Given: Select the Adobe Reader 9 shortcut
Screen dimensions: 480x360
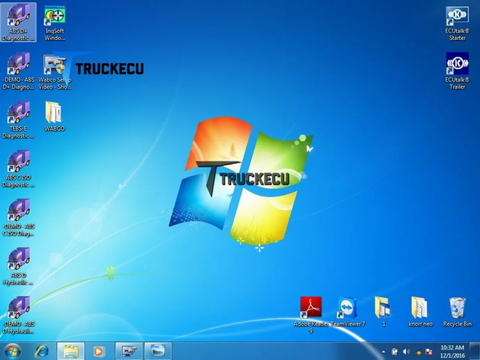Looking at the screenshot, I should pos(311,315).
